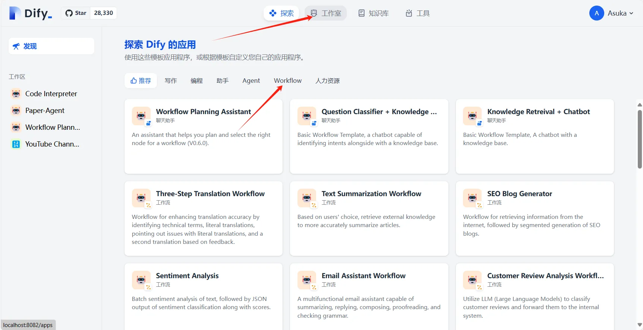
Task: Click the Question Classifier + Knowledge card title
Action: click(379, 111)
